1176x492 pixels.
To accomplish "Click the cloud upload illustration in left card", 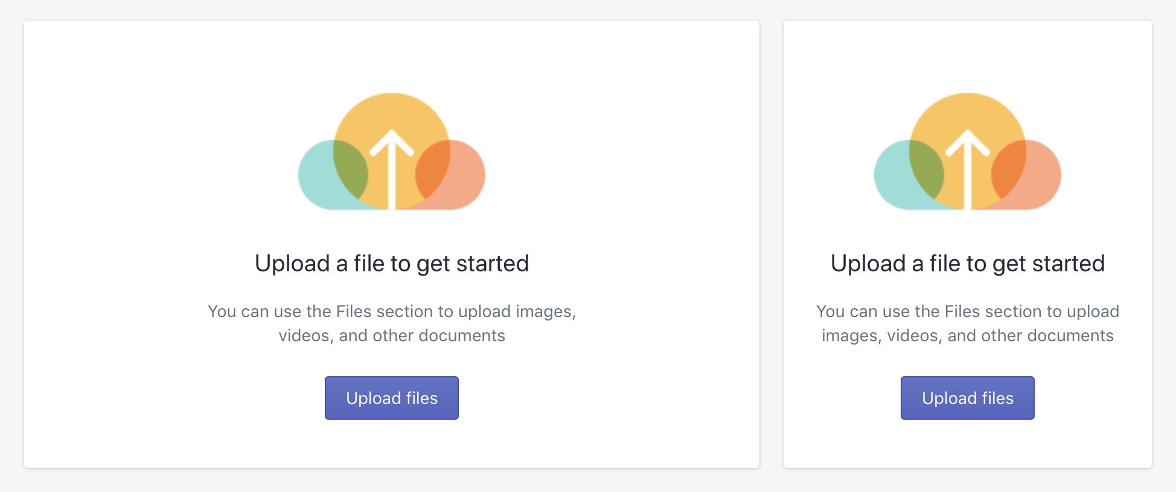I will coord(392,151).
